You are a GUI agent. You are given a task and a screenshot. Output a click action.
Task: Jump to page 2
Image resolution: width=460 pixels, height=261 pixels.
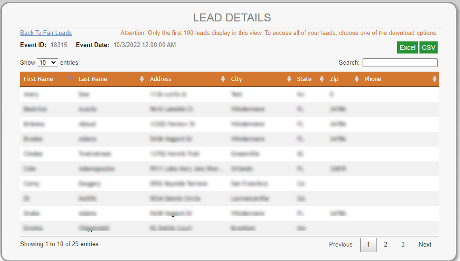(385, 244)
